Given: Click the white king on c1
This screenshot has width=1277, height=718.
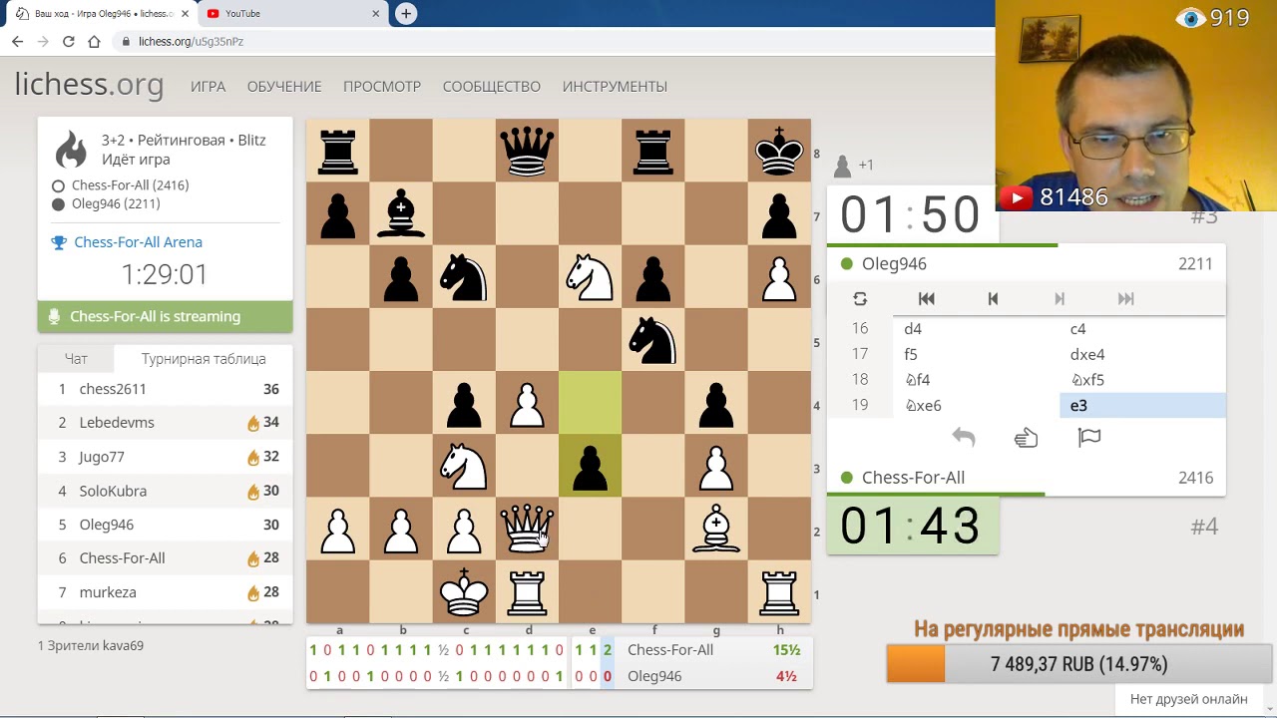Looking at the screenshot, I should tap(464, 591).
